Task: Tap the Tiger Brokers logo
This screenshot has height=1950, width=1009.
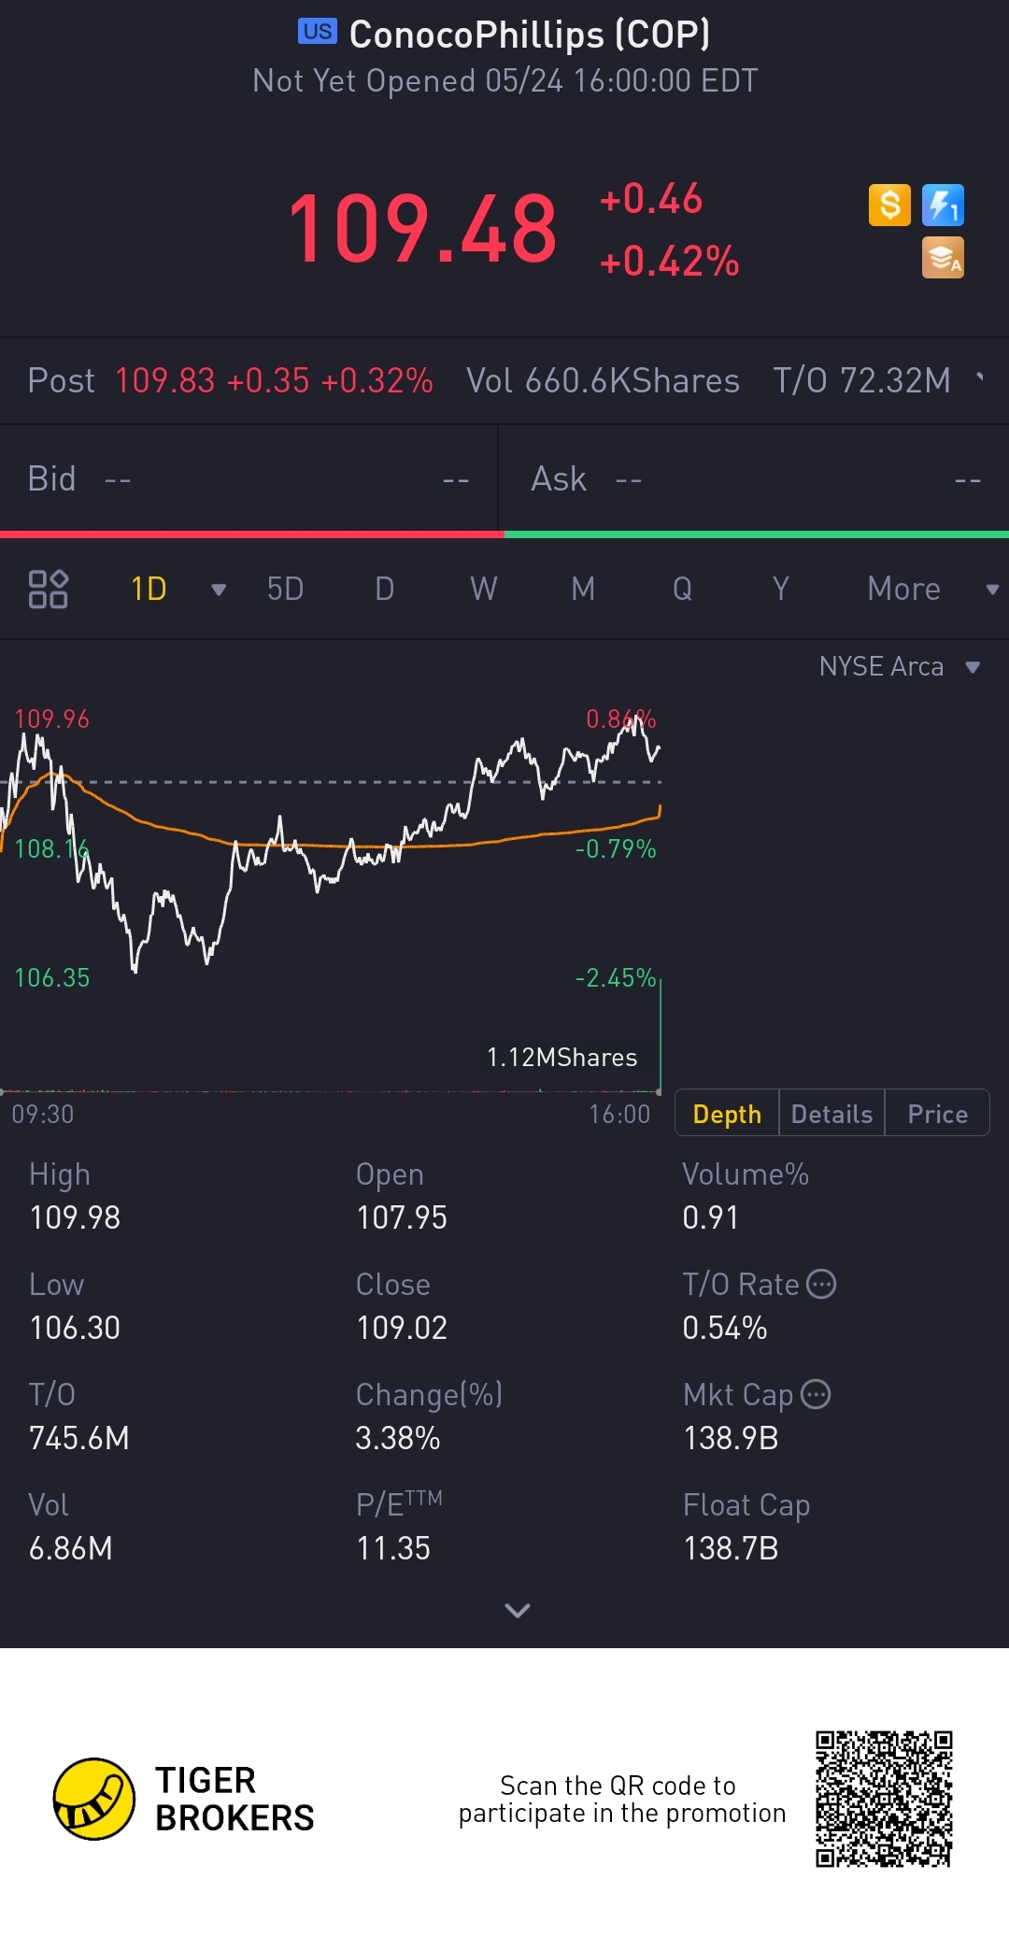Action: [94, 1799]
